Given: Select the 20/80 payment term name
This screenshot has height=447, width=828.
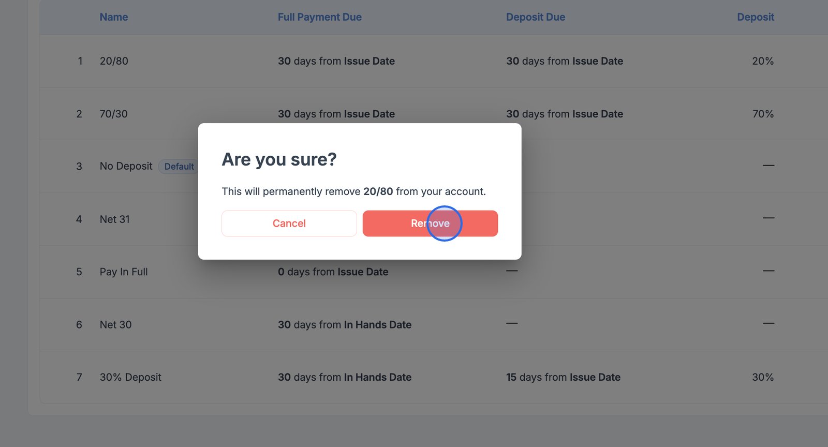Looking at the screenshot, I should [x=114, y=61].
